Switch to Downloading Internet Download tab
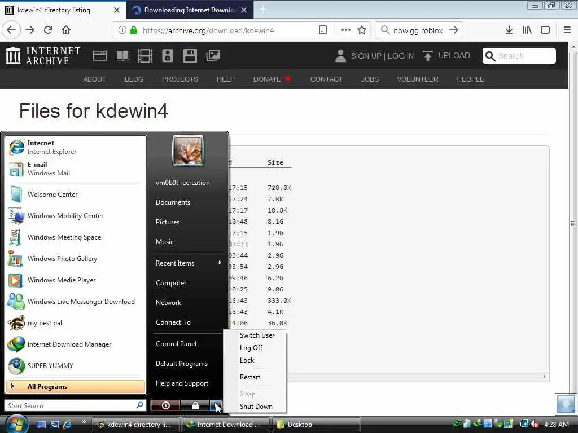578x433 pixels. tap(190, 10)
